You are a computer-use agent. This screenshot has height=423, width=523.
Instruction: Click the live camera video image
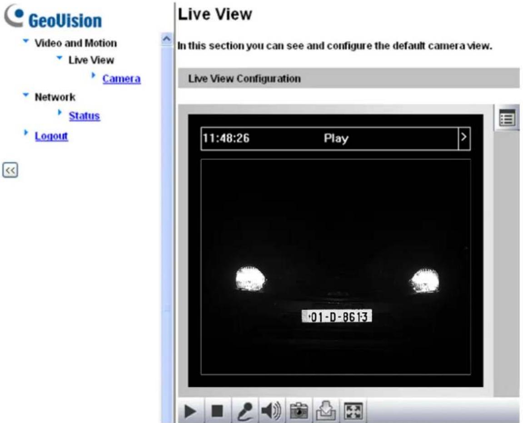coord(335,267)
